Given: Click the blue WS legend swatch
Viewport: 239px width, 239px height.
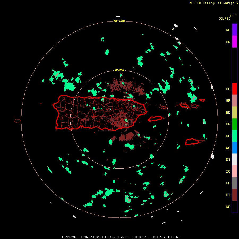Looking at the screenshot, I should (234, 148).
